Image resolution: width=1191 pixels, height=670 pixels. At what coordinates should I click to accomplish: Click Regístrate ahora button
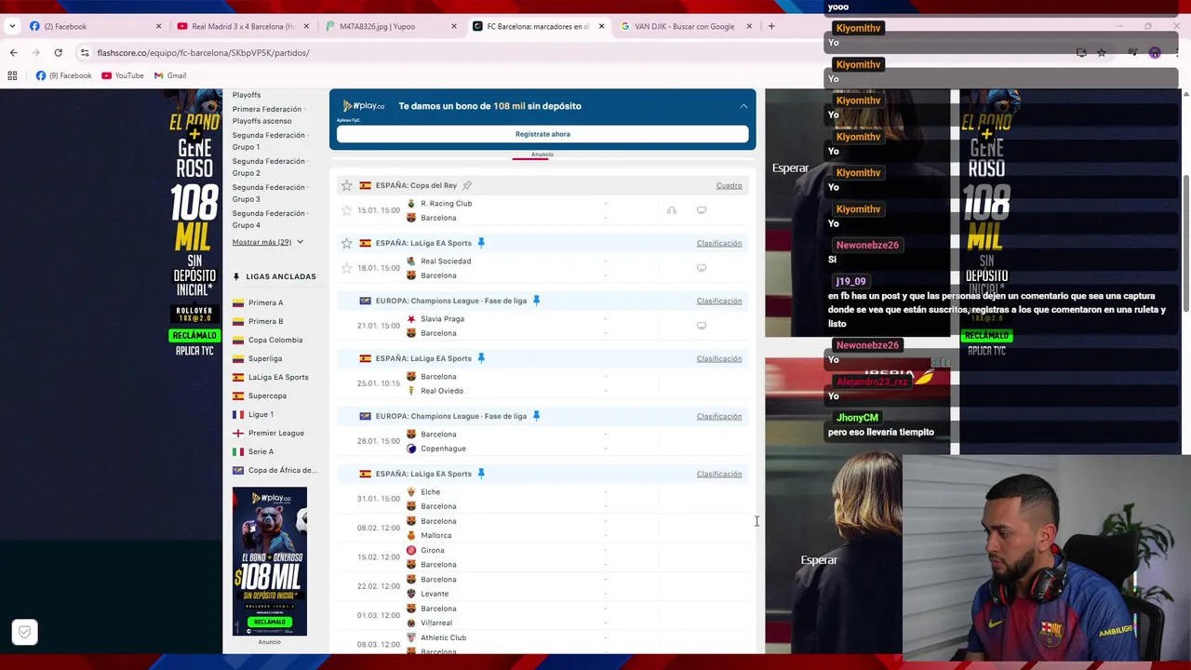click(542, 134)
